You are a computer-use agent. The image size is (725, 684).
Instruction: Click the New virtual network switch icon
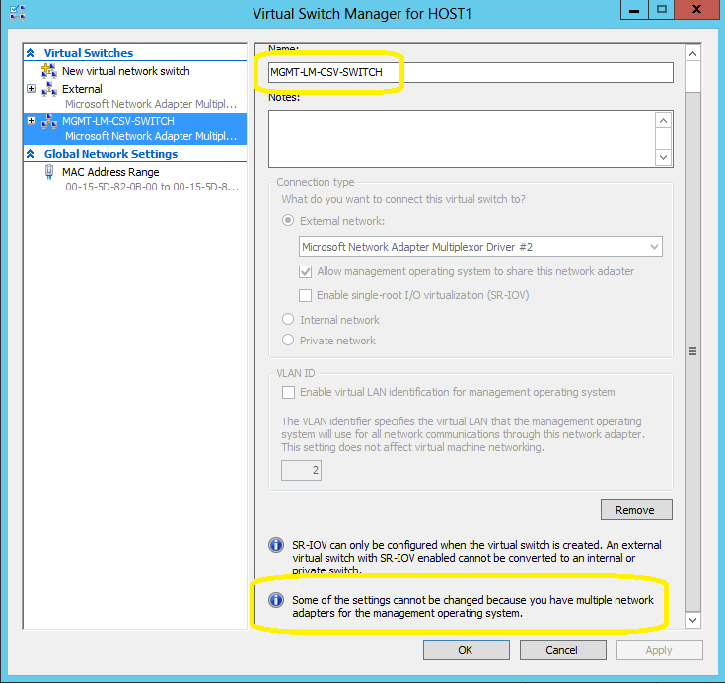(49, 71)
